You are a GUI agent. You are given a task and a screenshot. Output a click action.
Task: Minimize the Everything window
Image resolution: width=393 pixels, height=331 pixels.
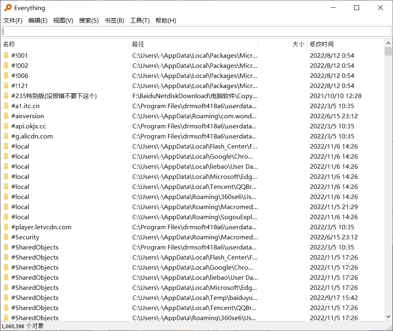pyautogui.click(x=333, y=8)
